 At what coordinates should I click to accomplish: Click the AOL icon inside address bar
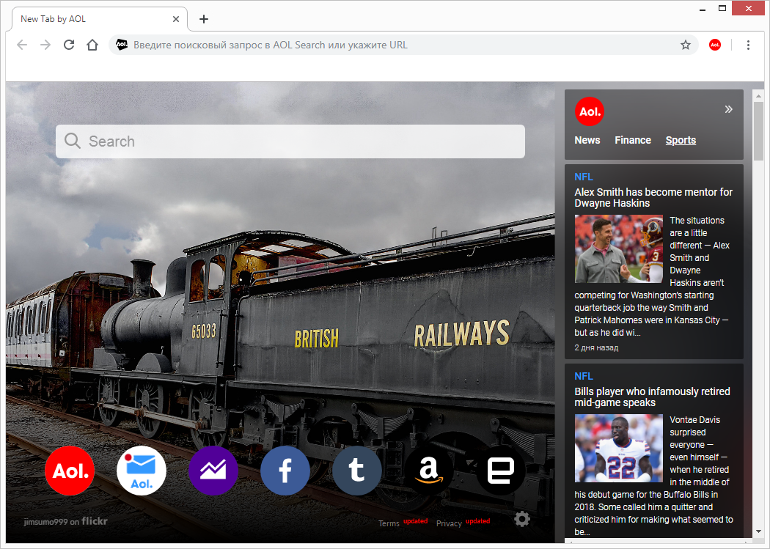[x=121, y=45]
